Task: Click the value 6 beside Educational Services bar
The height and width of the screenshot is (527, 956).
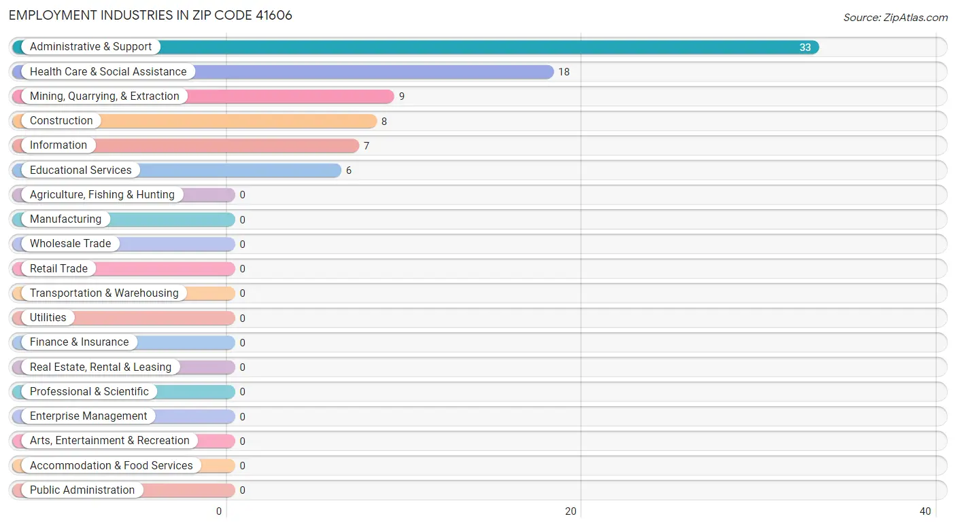Action: [x=349, y=170]
